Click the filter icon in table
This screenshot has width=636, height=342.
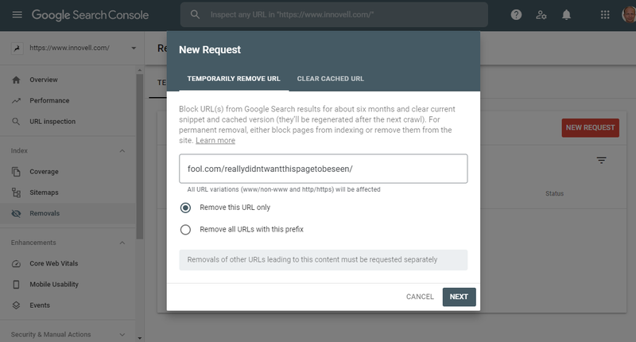tap(601, 160)
